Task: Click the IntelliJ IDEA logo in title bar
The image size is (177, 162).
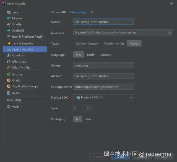Action: click(x=4, y=4)
